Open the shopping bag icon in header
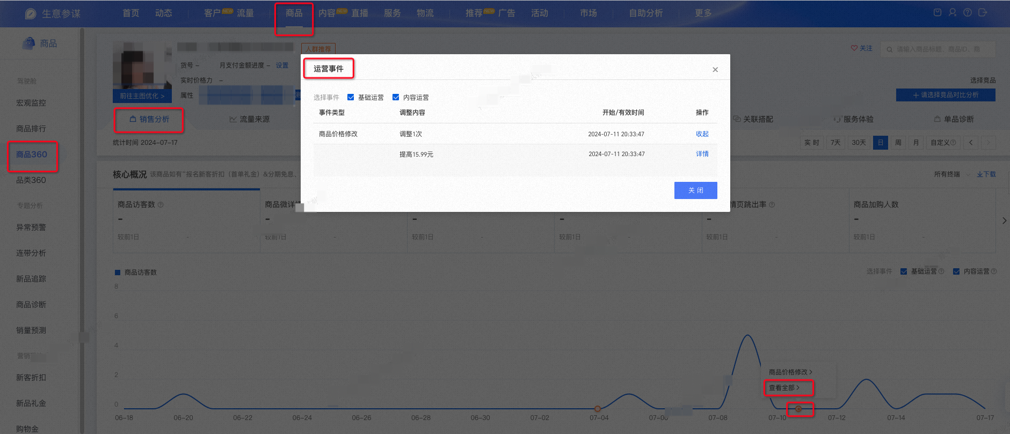 click(x=938, y=12)
